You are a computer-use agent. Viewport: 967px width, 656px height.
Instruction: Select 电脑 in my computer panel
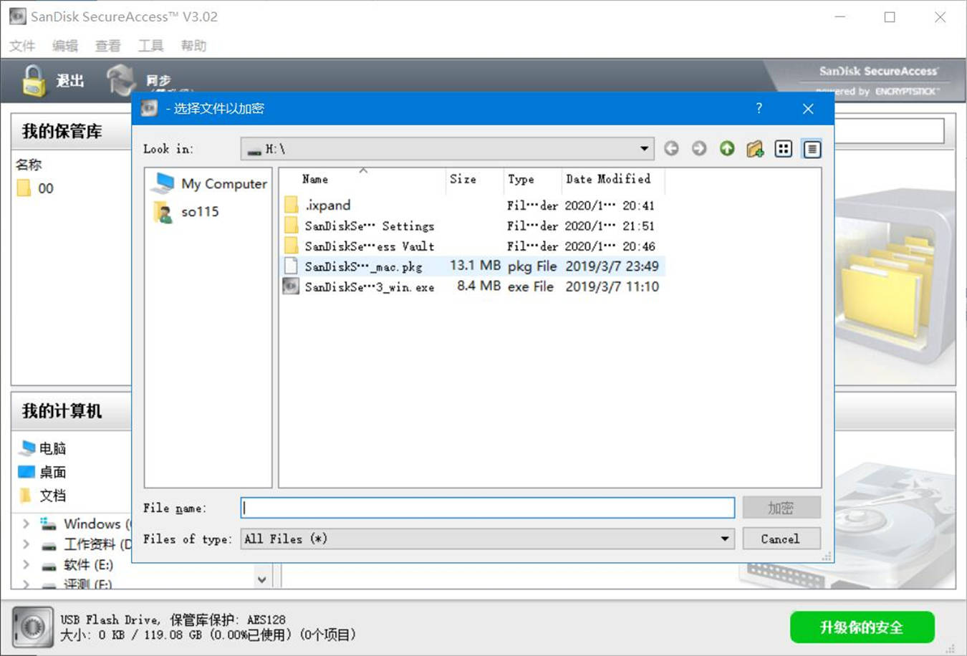pos(44,448)
